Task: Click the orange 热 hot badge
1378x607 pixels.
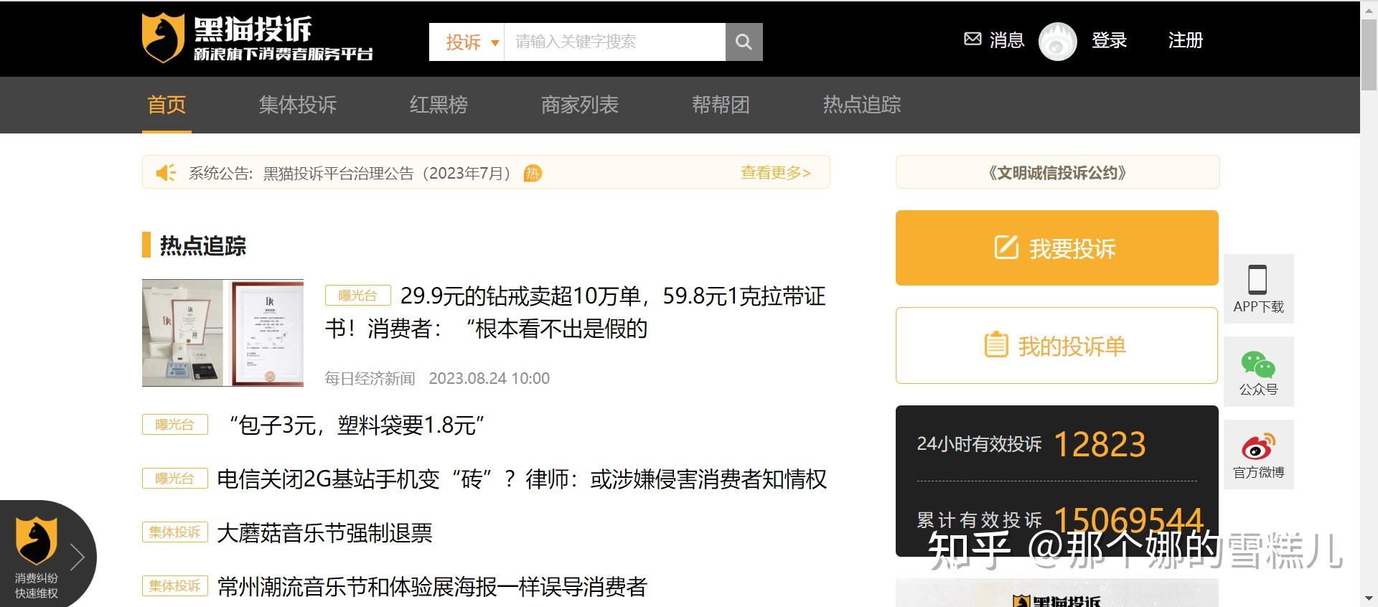Action: tap(533, 173)
